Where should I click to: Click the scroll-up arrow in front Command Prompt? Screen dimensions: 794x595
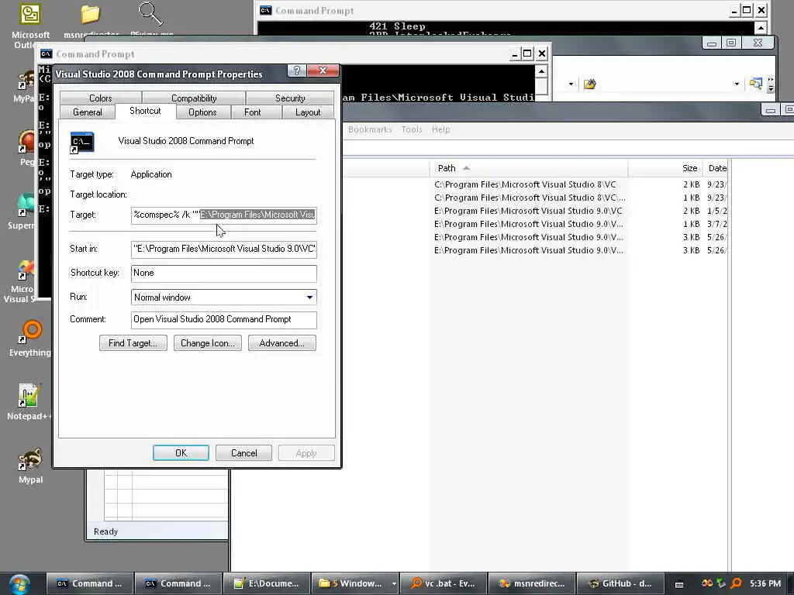point(540,72)
